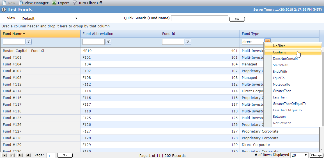Open the View Manager
The height and width of the screenshot is (158, 324).
(x=34, y=3)
